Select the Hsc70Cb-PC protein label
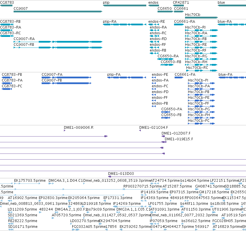Image resolution: width=246 pixels, height=231 pixels. [x=199, y=120]
